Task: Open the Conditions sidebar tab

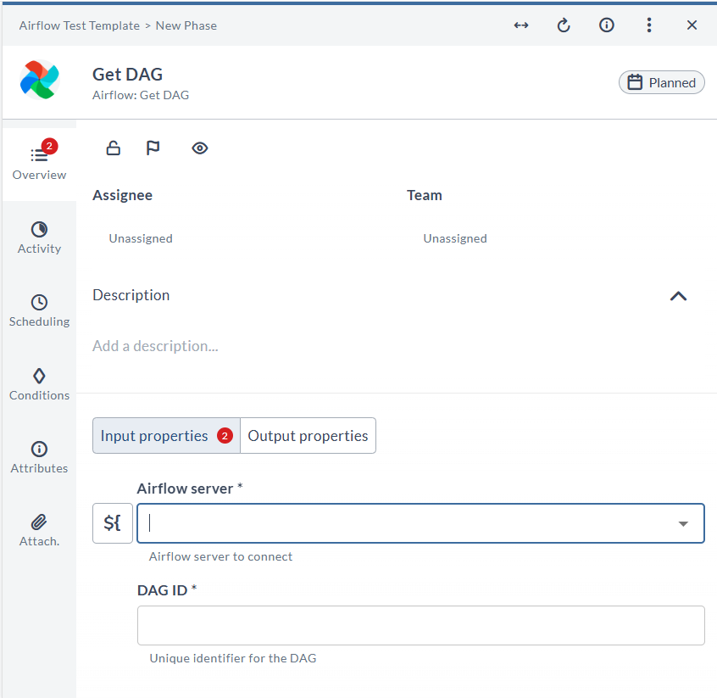Action: pyautogui.click(x=39, y=384)
